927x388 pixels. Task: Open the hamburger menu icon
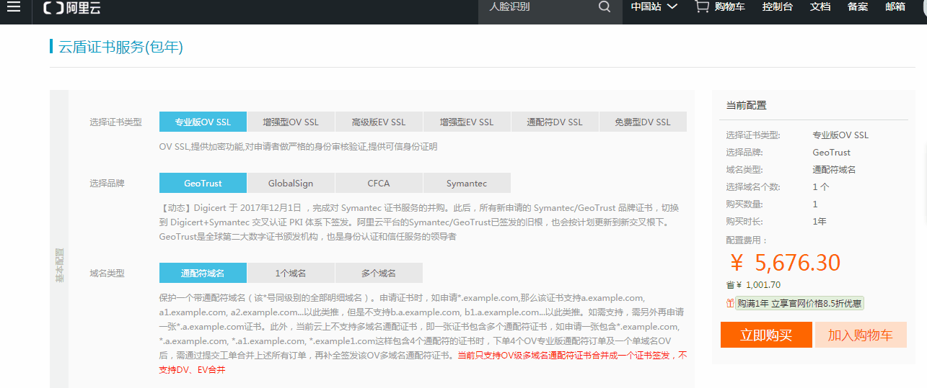coord(14,6)
